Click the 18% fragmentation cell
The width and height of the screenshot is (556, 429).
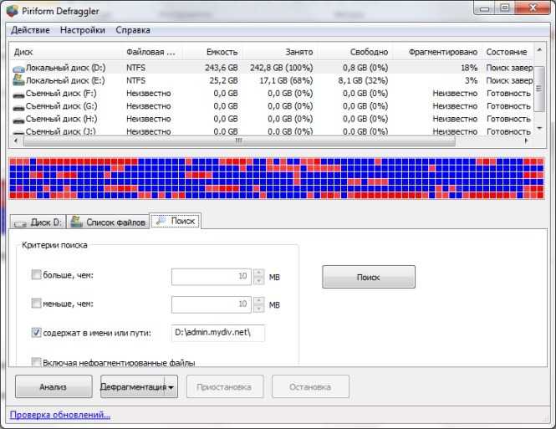point(469,68)
